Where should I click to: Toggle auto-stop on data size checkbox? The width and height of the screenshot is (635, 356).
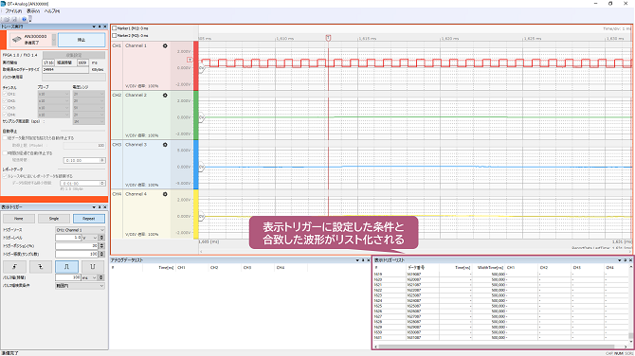point(5,138)
